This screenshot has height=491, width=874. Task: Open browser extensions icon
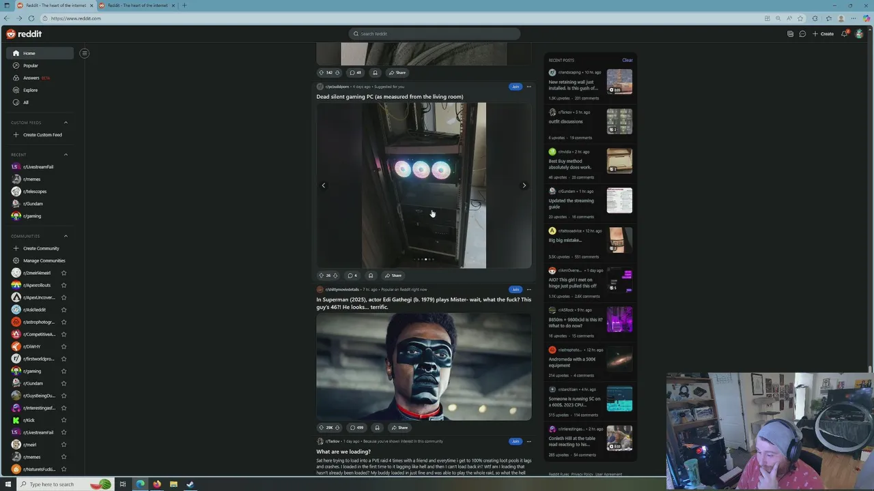pyautogui.click(x=815, y=18)
